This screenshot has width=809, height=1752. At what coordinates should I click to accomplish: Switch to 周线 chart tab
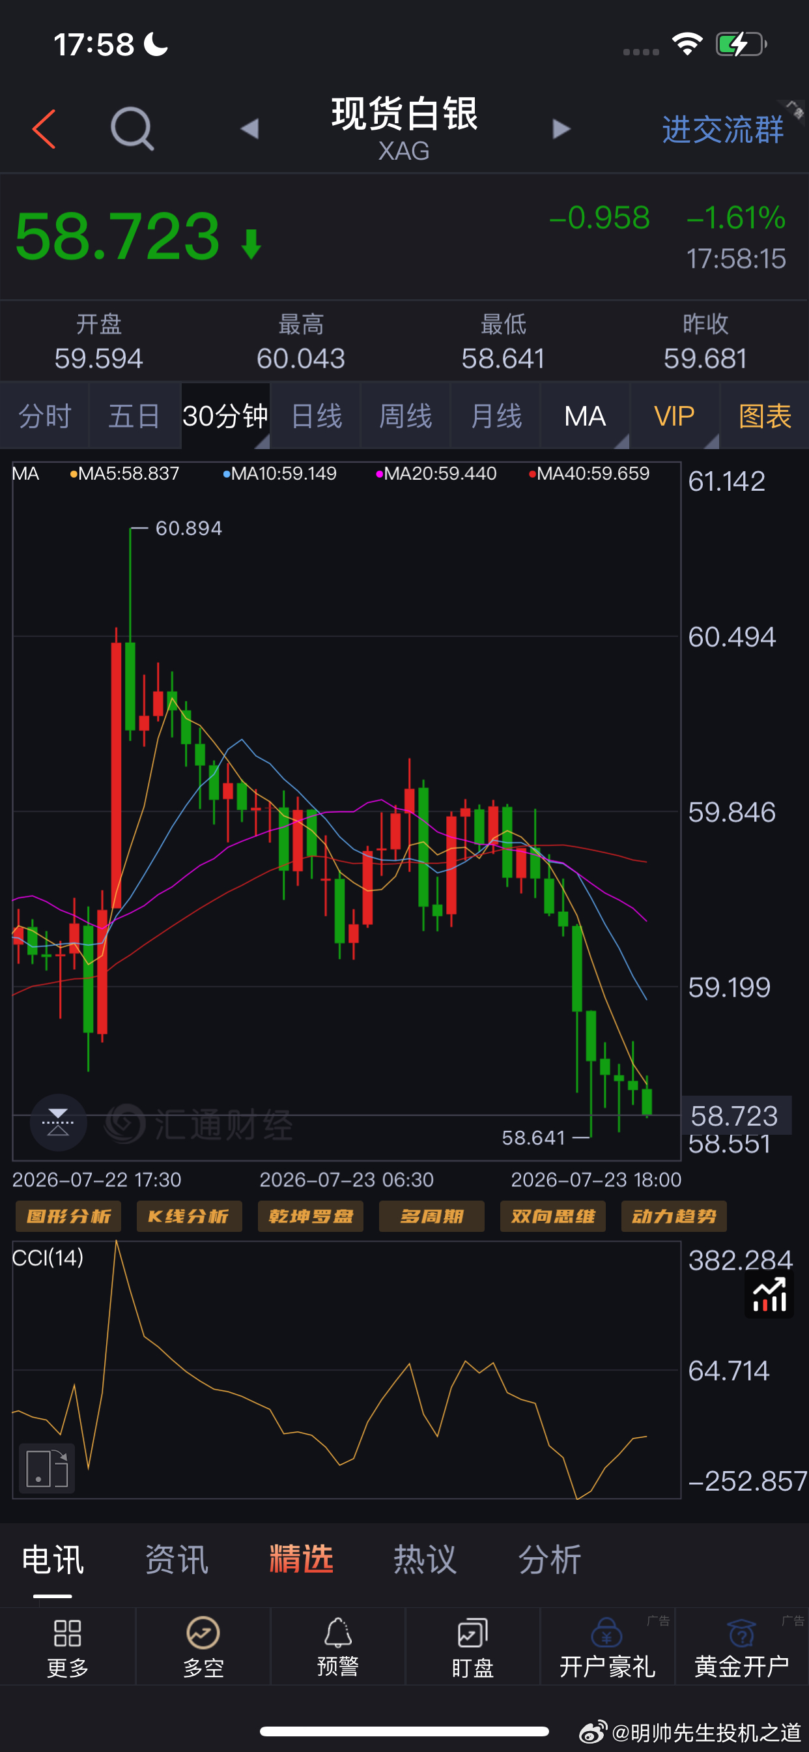pos(406,416)
